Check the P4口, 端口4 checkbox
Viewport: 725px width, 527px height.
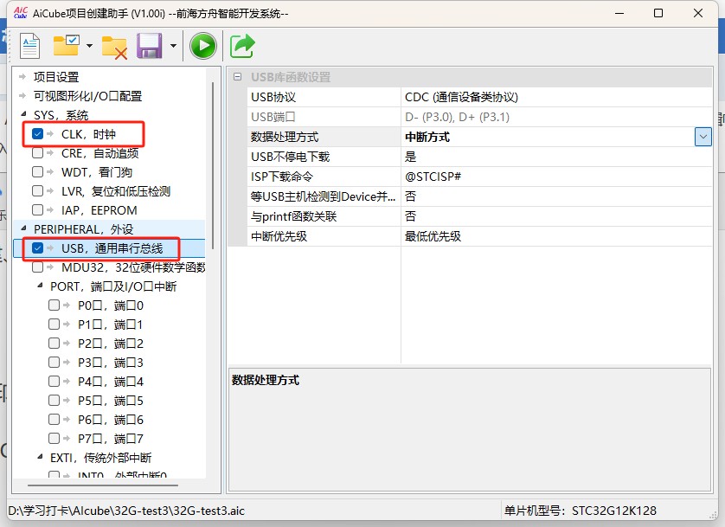tap(55, 382)
